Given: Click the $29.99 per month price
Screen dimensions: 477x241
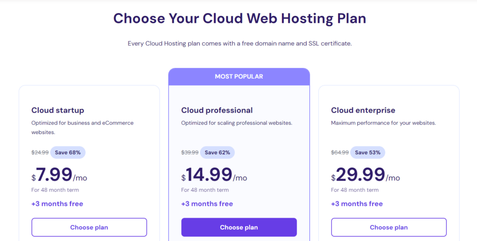Looking at the screenshot, I should pyautogui.click(x=366, y=175).
